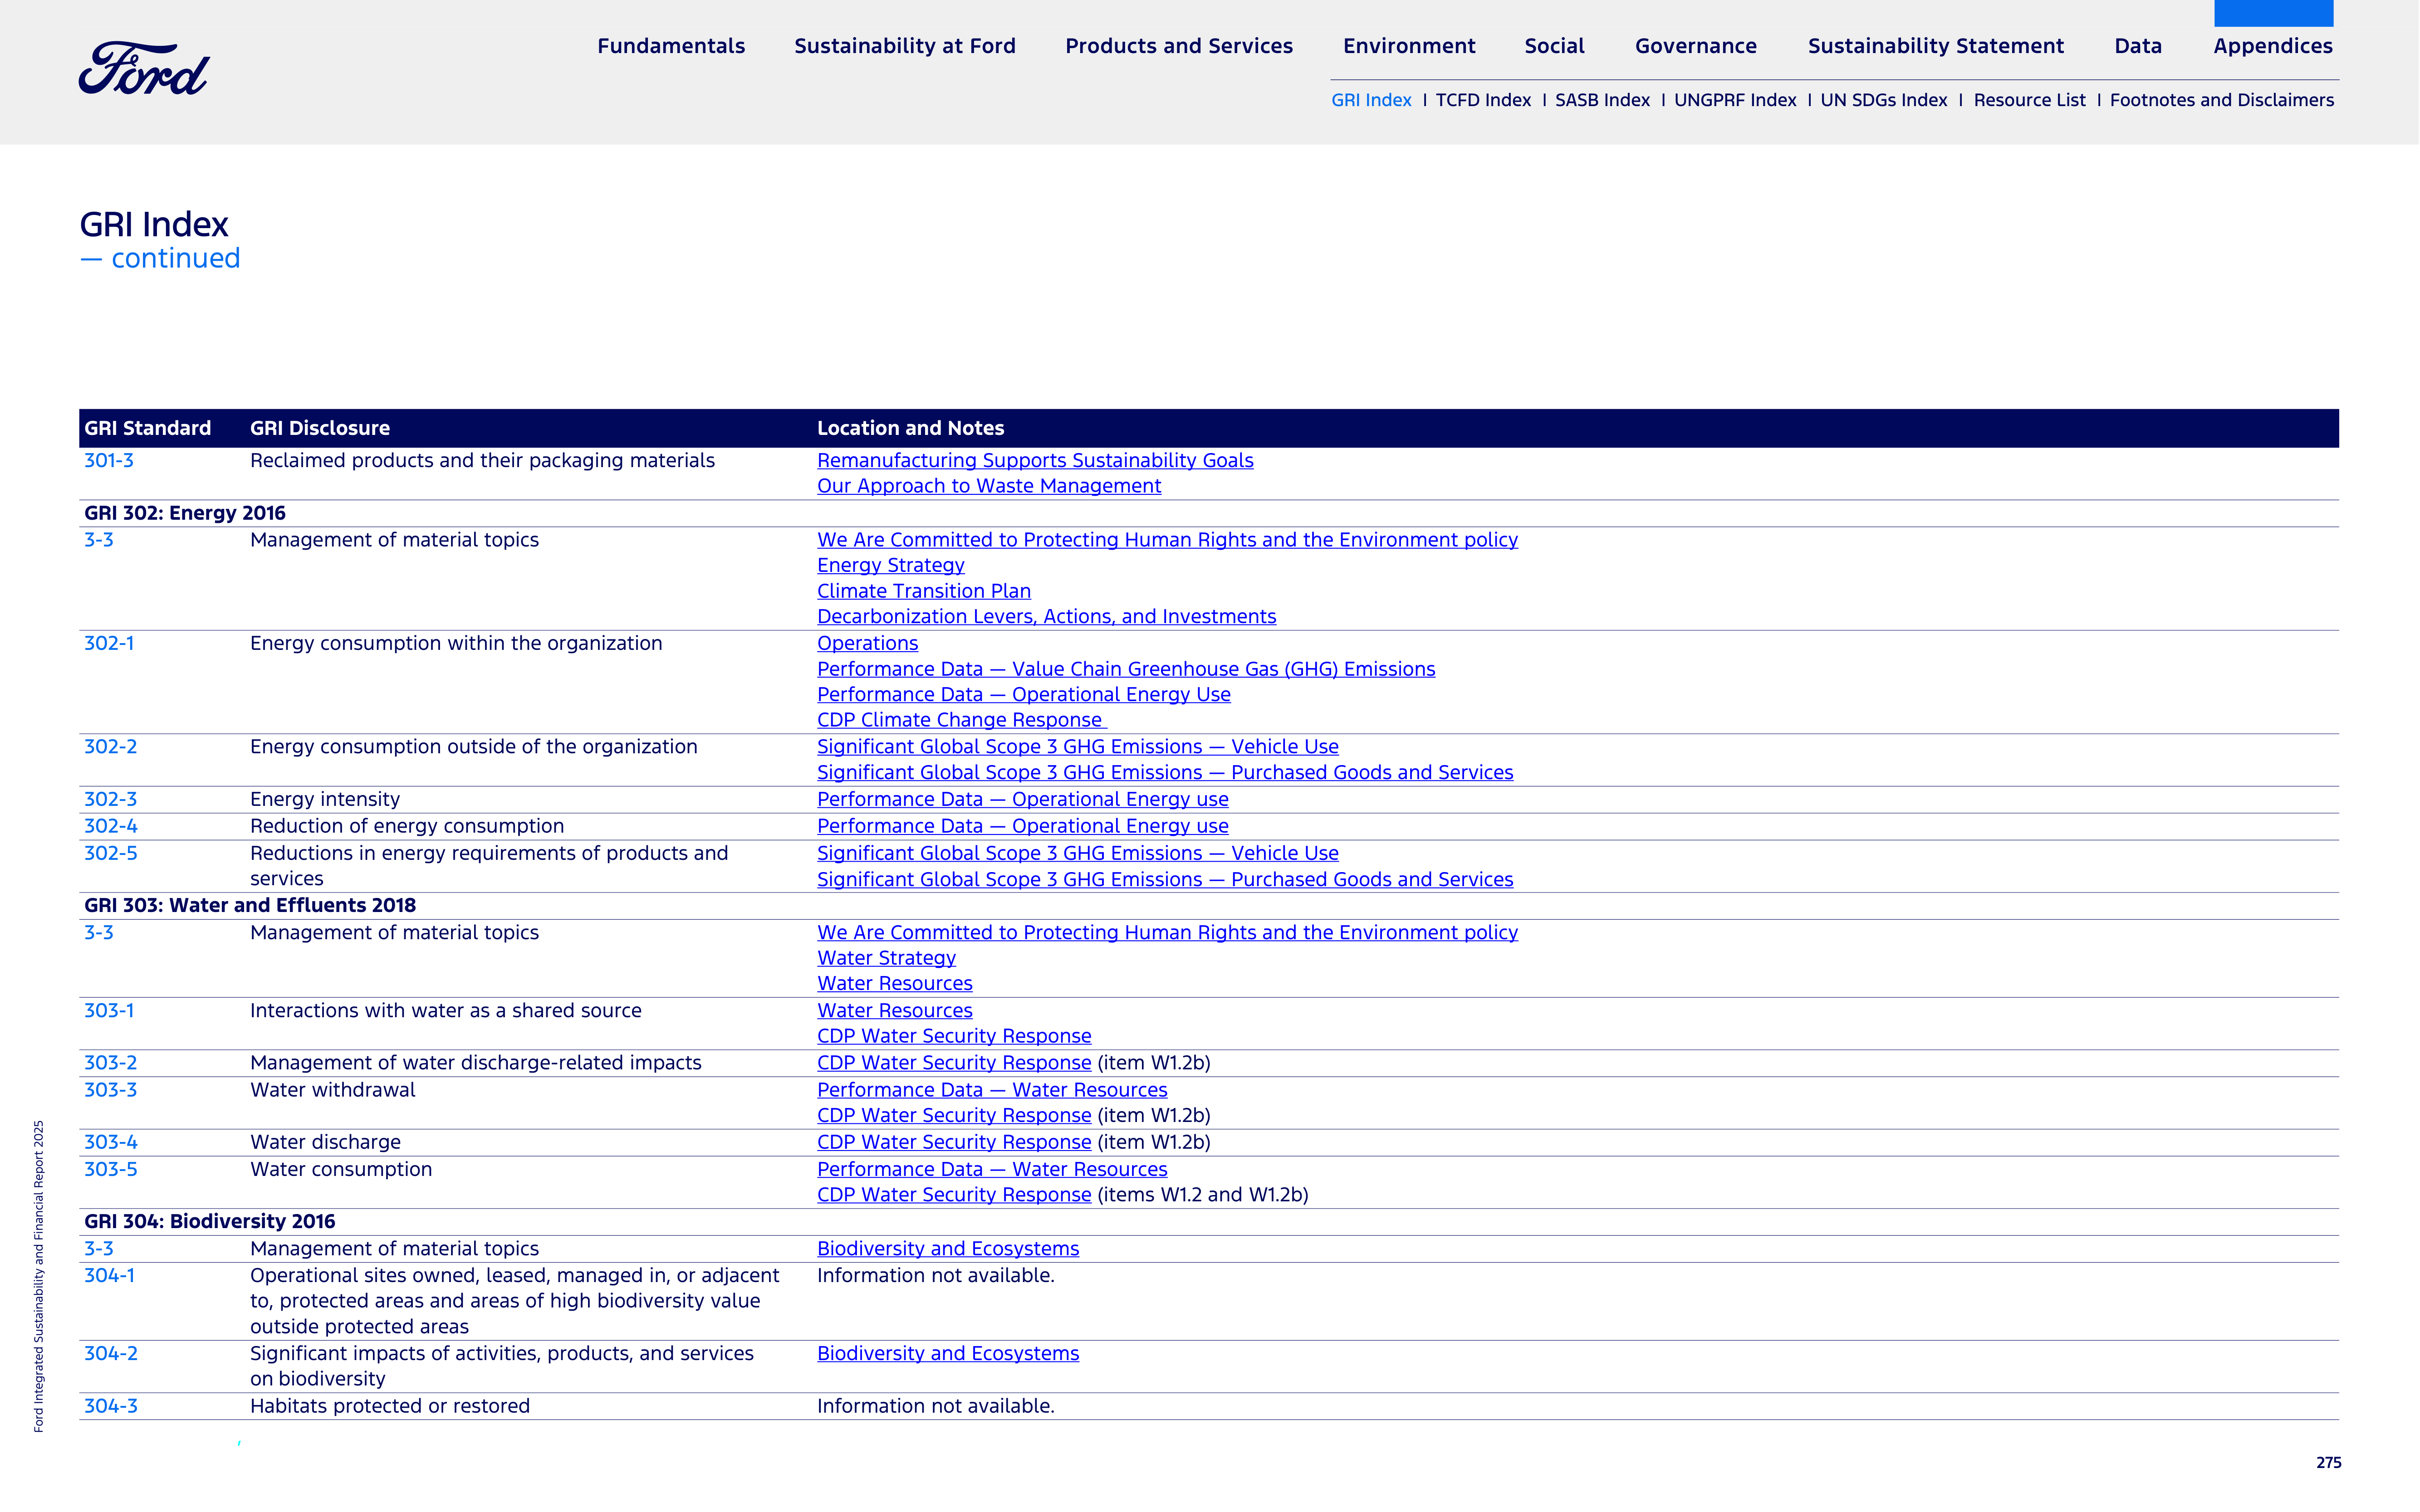
Task: Click page number 275
Action: click(x=2328, y=1462)
